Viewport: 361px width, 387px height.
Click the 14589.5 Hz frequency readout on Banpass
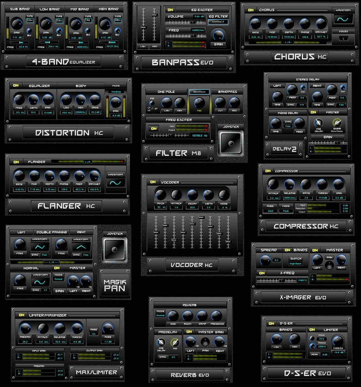(198, 30)
